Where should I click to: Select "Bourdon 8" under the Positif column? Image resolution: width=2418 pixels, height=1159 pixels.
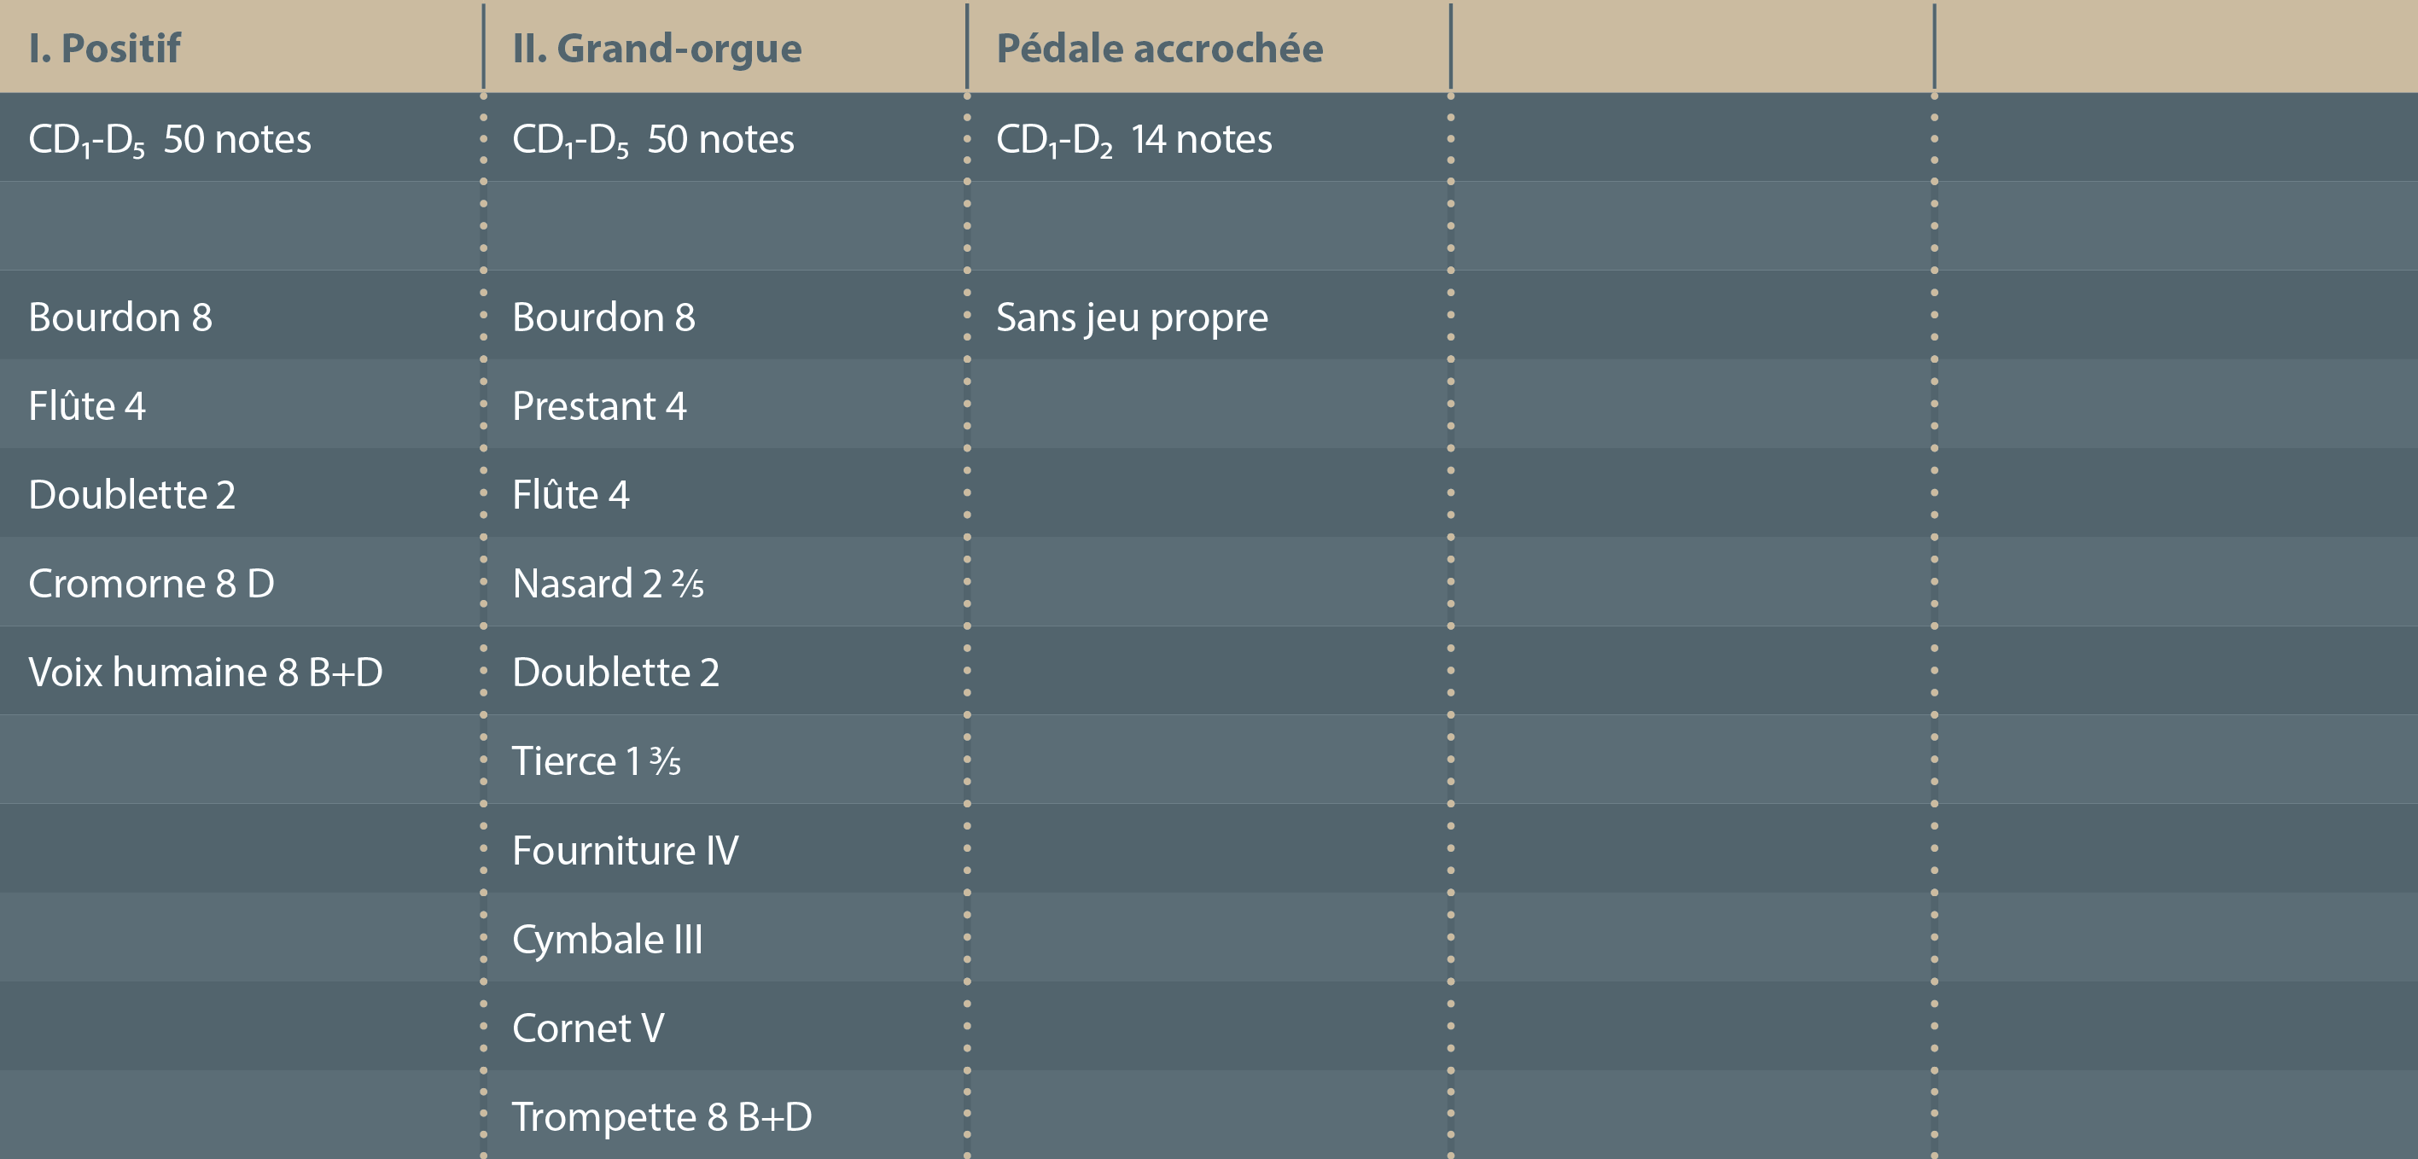(120, 318)
